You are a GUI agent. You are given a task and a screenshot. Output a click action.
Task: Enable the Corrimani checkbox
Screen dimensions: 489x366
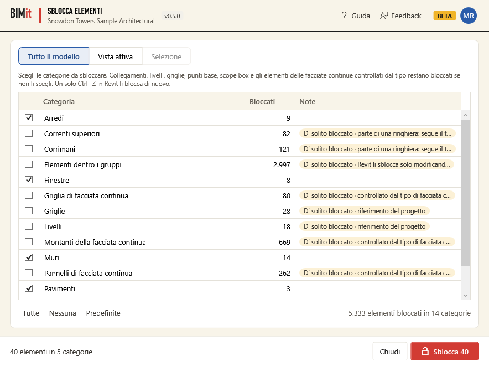[x=29, y=149]
